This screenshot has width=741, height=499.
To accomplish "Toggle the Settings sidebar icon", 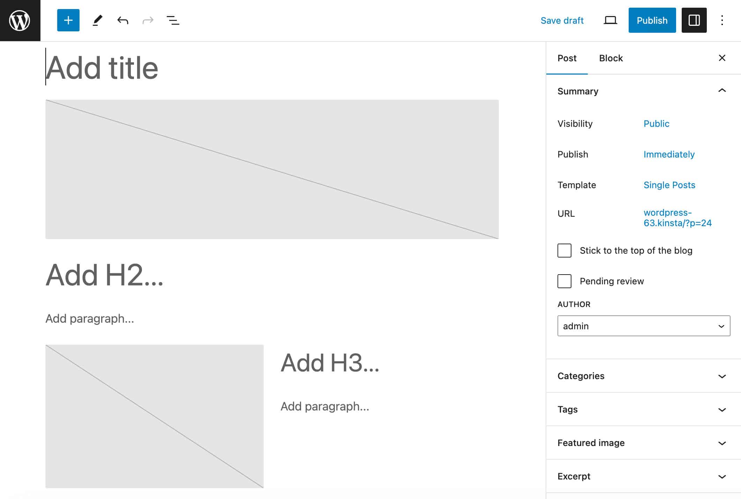I will pos(694,20).
